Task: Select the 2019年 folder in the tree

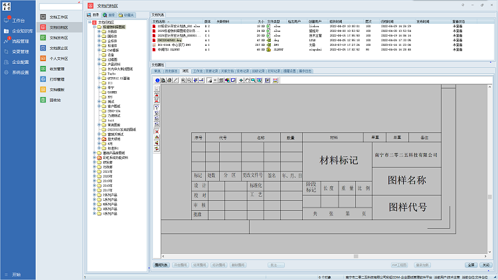Action: (108, 181)
